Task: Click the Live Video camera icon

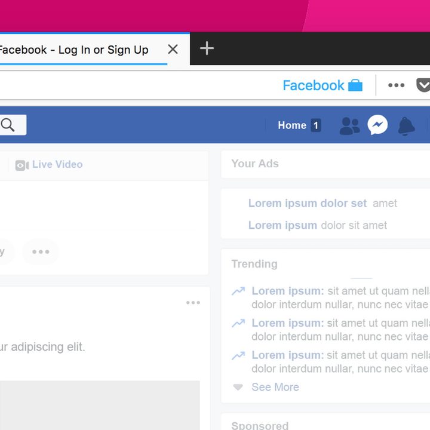Action: pos(22,165)
